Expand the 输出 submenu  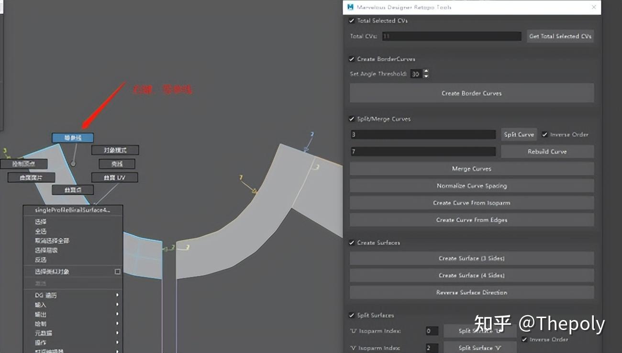(x=73, y=314)
